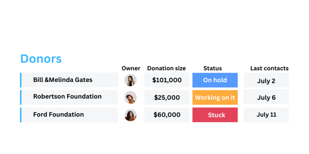Image resolution: width=309 pixels, height=154 pixels.
Task: Change the orange Working on it status
Action: tap(215, 97)
